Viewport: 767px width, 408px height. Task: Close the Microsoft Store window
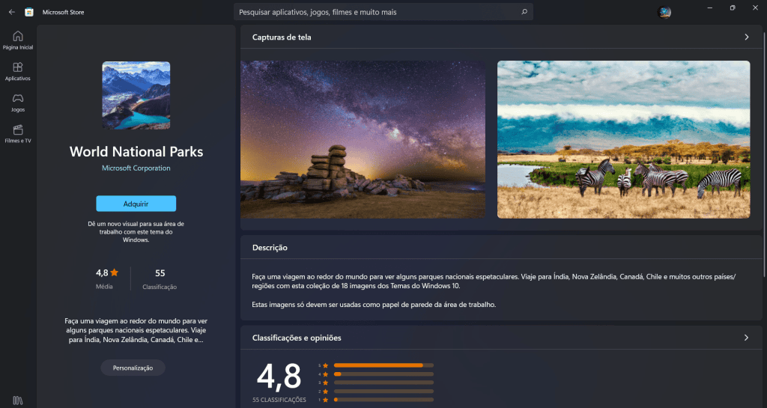coord(755,7)
